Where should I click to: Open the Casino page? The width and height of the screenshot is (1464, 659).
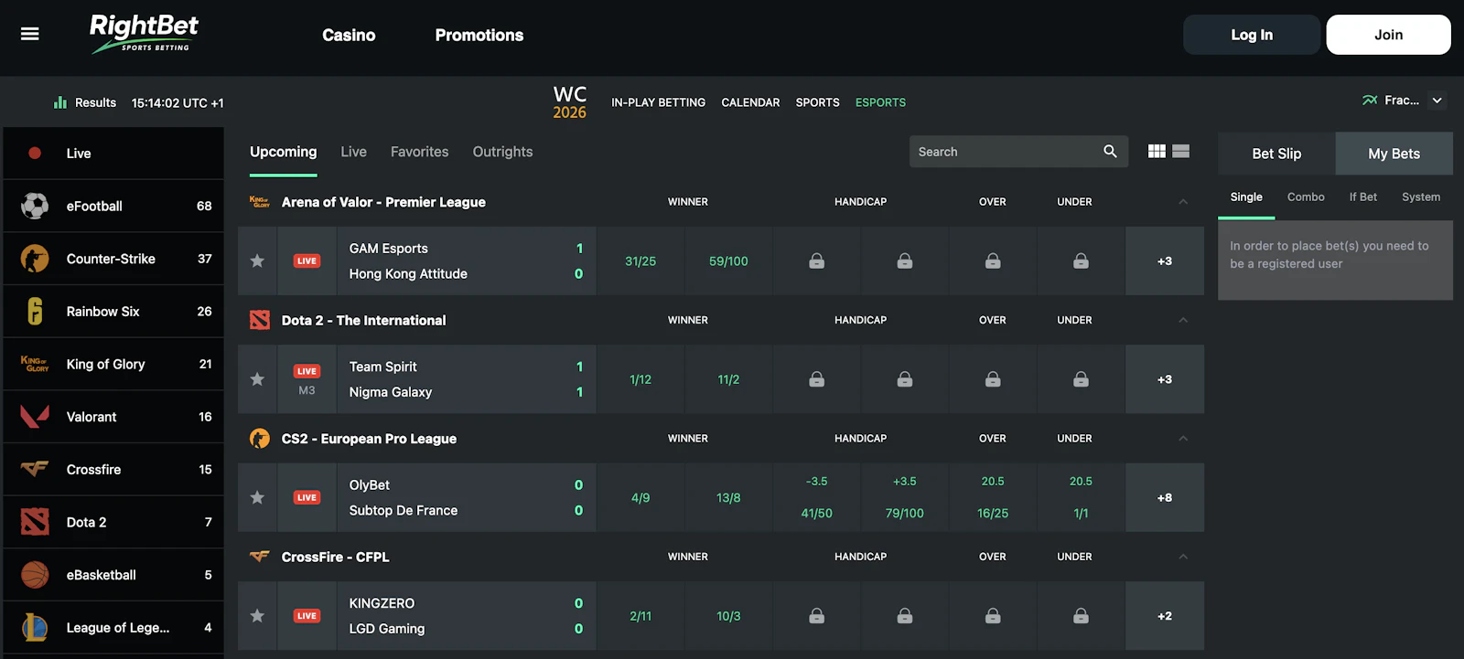(x=349, y=35)
